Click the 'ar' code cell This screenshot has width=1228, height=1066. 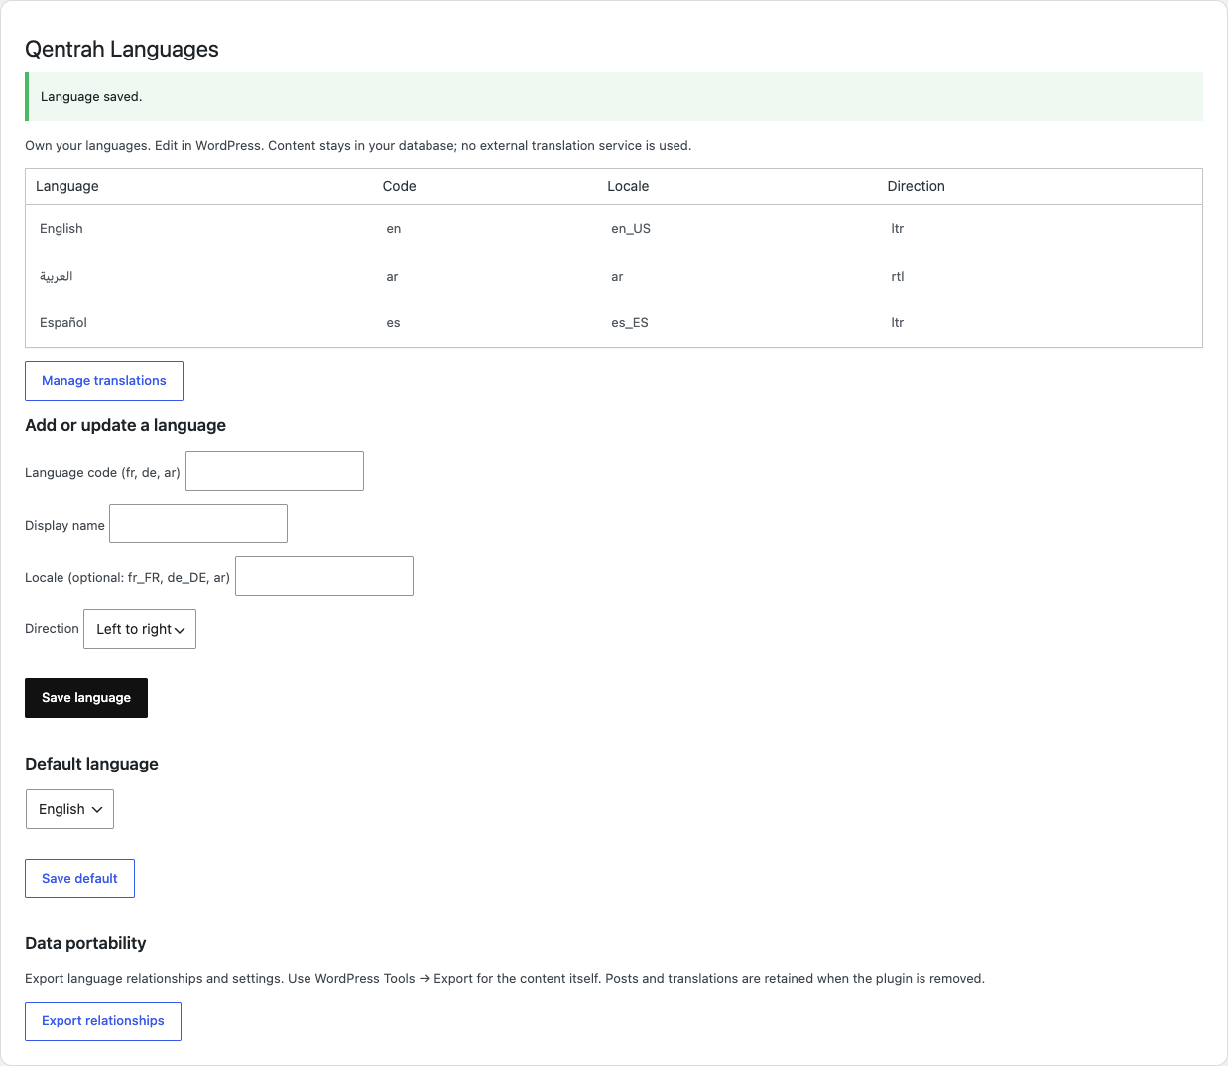(x=393, y=277)
